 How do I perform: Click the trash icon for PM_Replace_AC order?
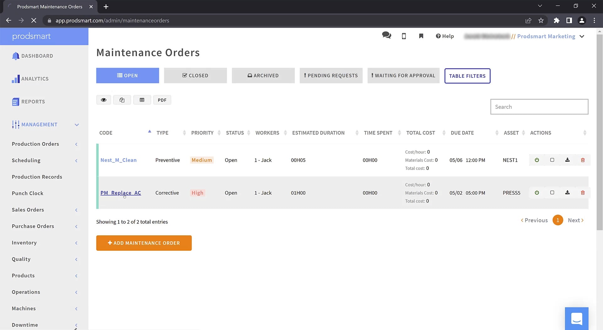583,193
